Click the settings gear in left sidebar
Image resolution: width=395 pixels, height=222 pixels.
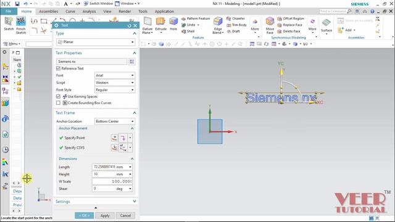tap(4, 52)
